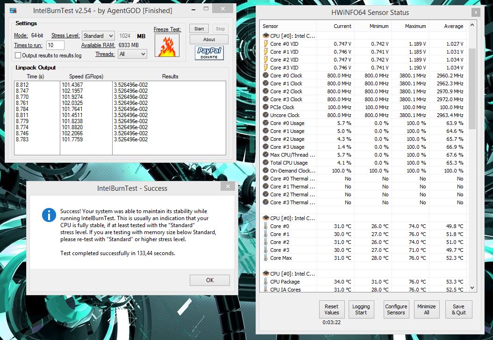The width and height of the screenshot is (493, 340).
Task: Click the Current column header
Action: point(335,26)
